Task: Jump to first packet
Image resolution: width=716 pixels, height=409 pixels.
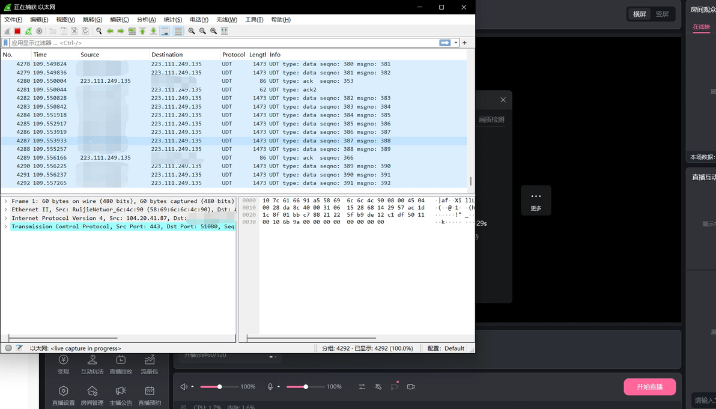Action: (x=142, y=31)
